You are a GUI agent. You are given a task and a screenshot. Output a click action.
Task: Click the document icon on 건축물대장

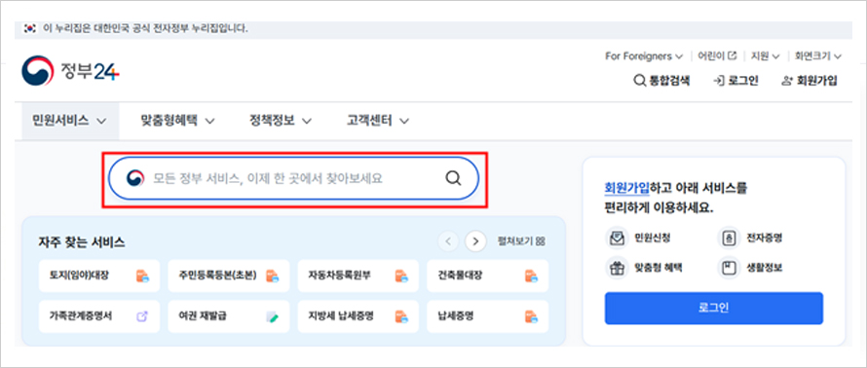[x=531, y=276]
